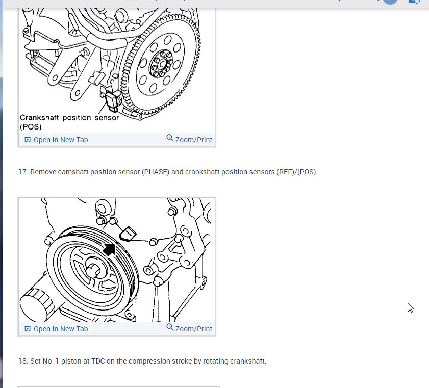The height and width of the screenshot is (388, 429).
Task: Click the Crankshaft position sensor (POS) label
Action: (69, 122)
